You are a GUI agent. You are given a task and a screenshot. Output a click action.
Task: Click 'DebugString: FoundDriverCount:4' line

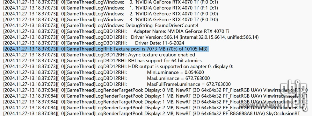point(101,25)
